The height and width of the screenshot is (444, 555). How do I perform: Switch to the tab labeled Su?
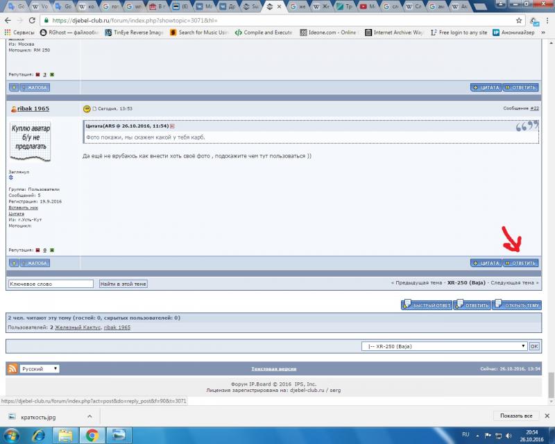(x=250, y=6)
